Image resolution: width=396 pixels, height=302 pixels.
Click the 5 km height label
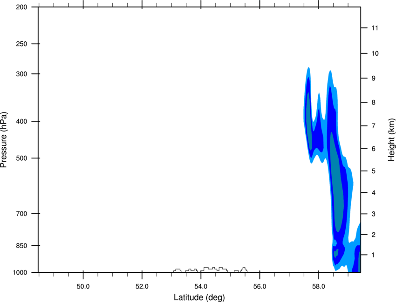(x=374, y=171)
